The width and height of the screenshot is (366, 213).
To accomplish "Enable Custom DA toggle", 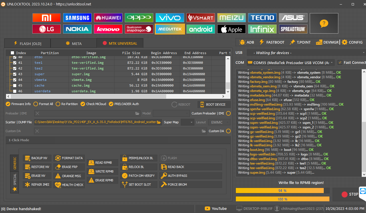I will 228,131.
